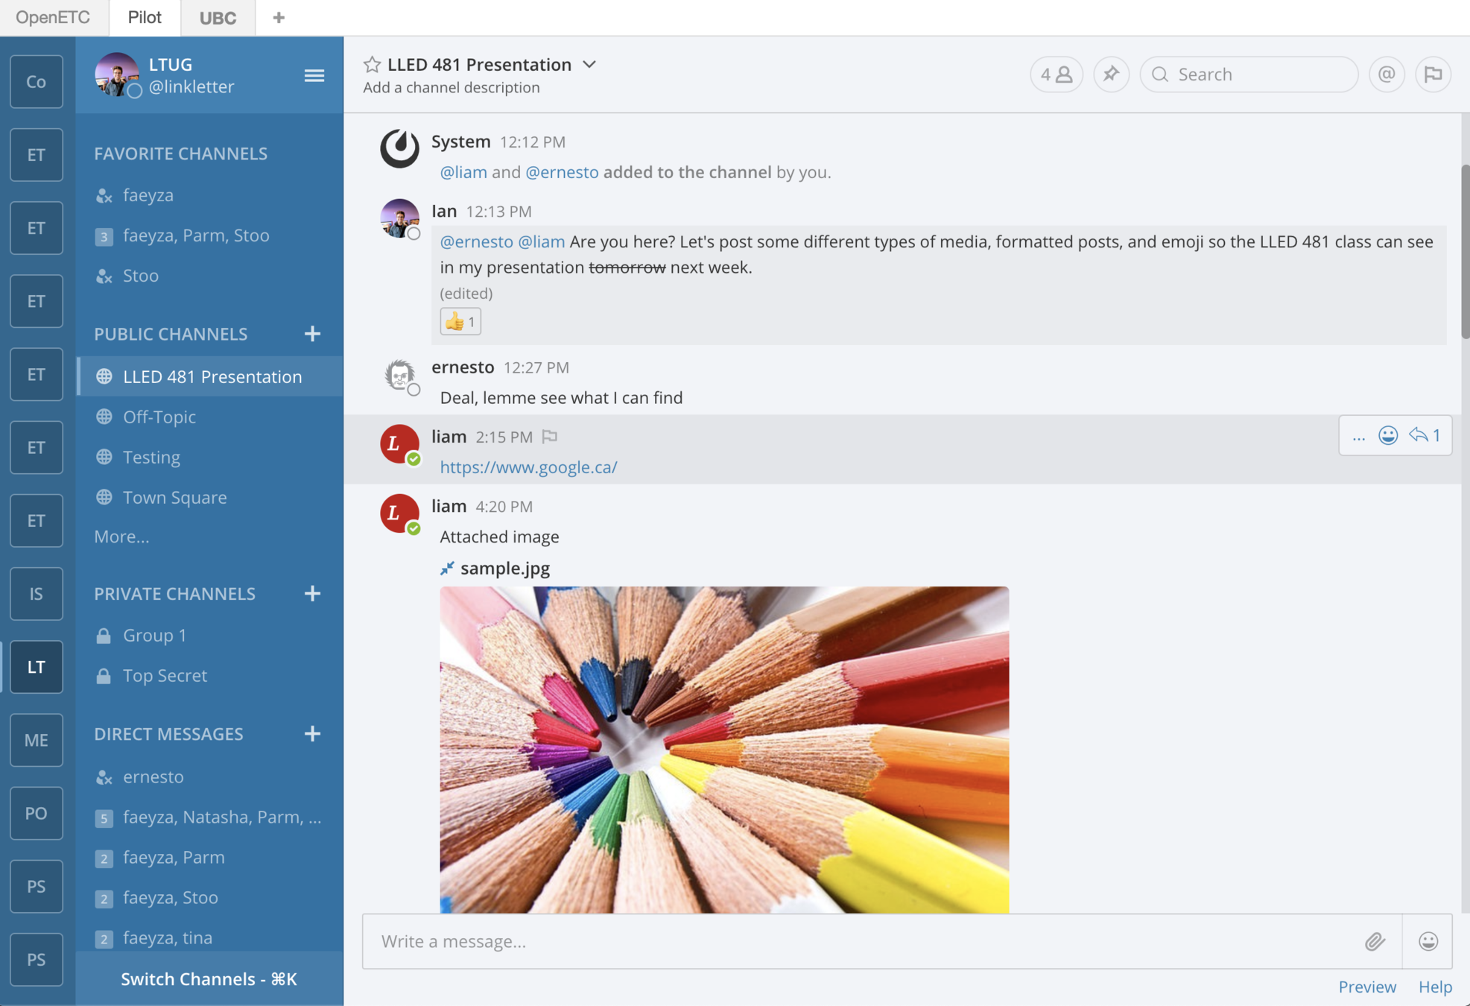Click the paperclip attachment icon
1470x1006 pixels.
click(1375, 941)
